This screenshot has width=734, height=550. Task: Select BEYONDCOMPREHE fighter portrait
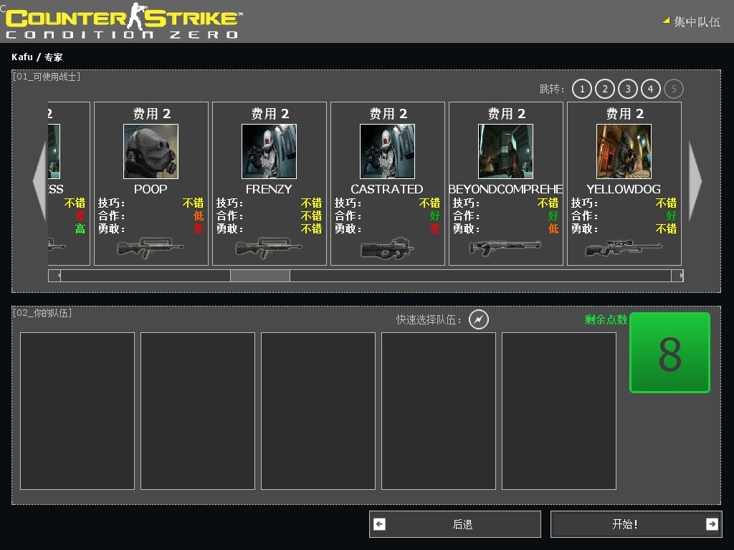pyautogui.click(x=505, y=151)
